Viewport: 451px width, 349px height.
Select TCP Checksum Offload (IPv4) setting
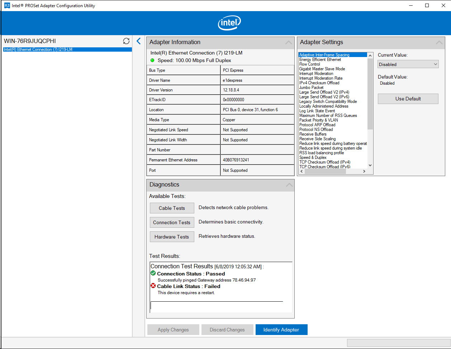[333, 162]
